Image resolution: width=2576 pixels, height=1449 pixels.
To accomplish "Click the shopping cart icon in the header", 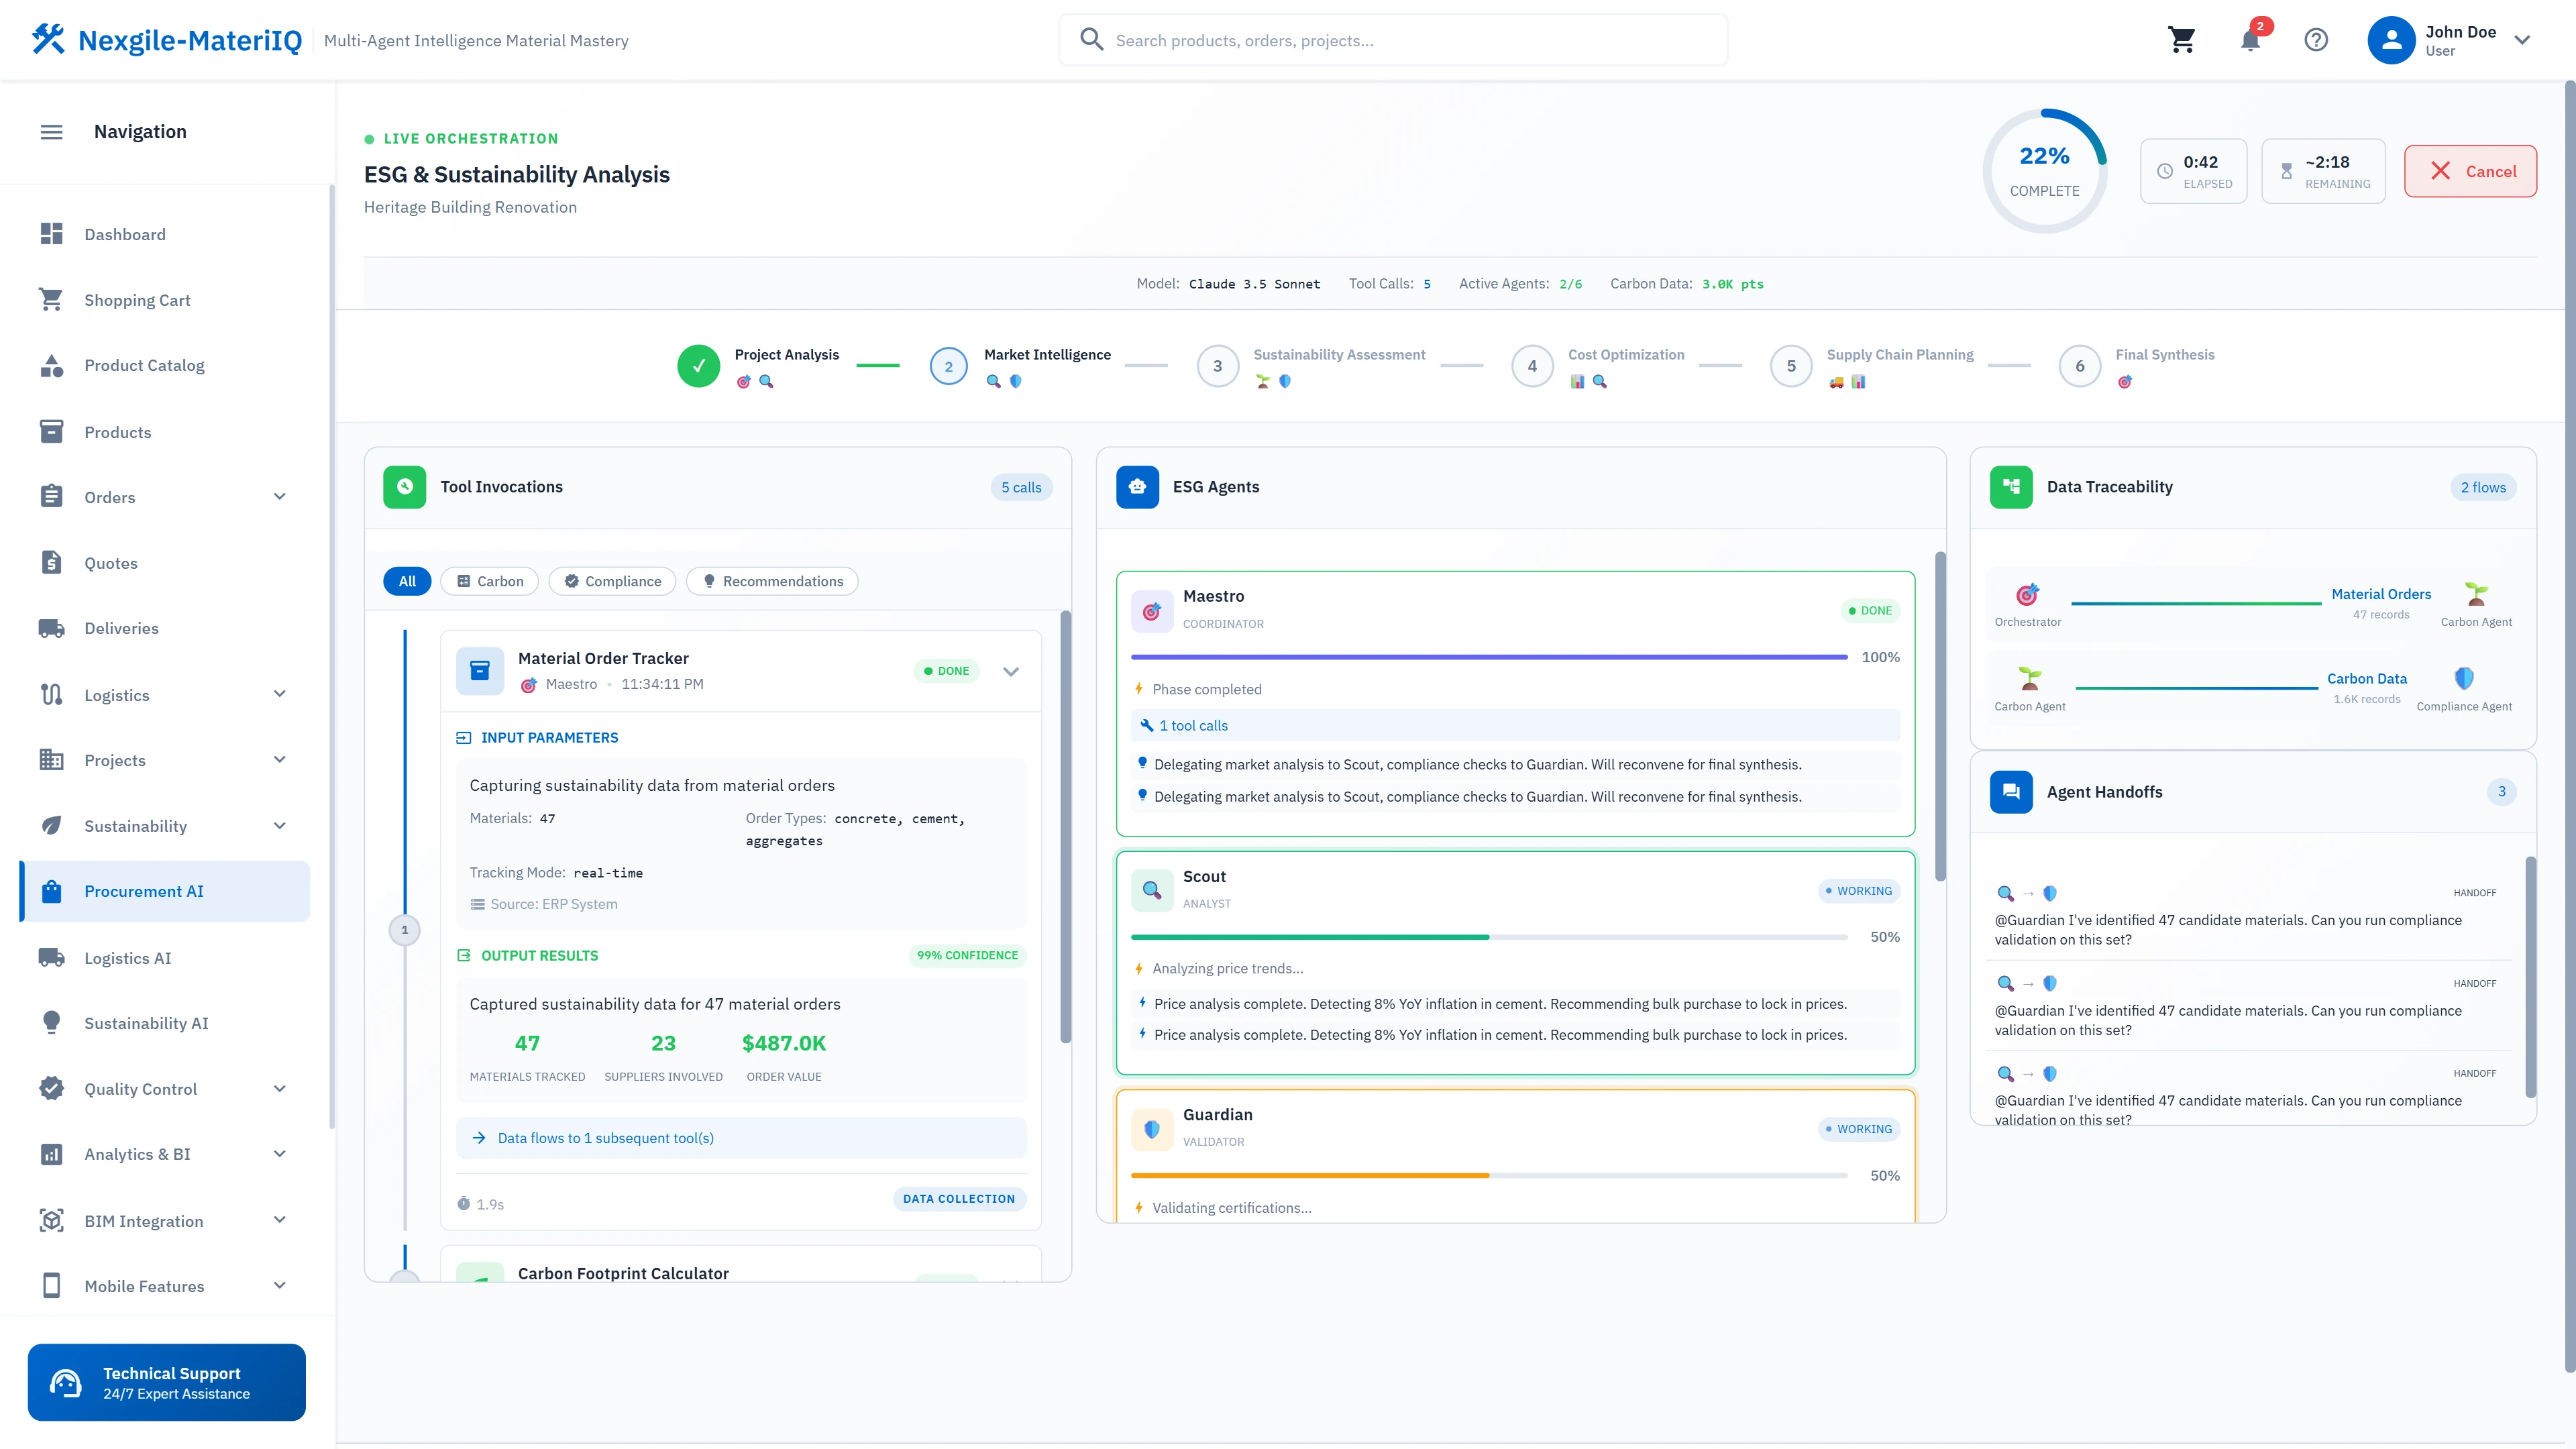I will point(2182,40).
